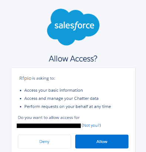Select the Rfpio app name

click(x=25, y=78)
